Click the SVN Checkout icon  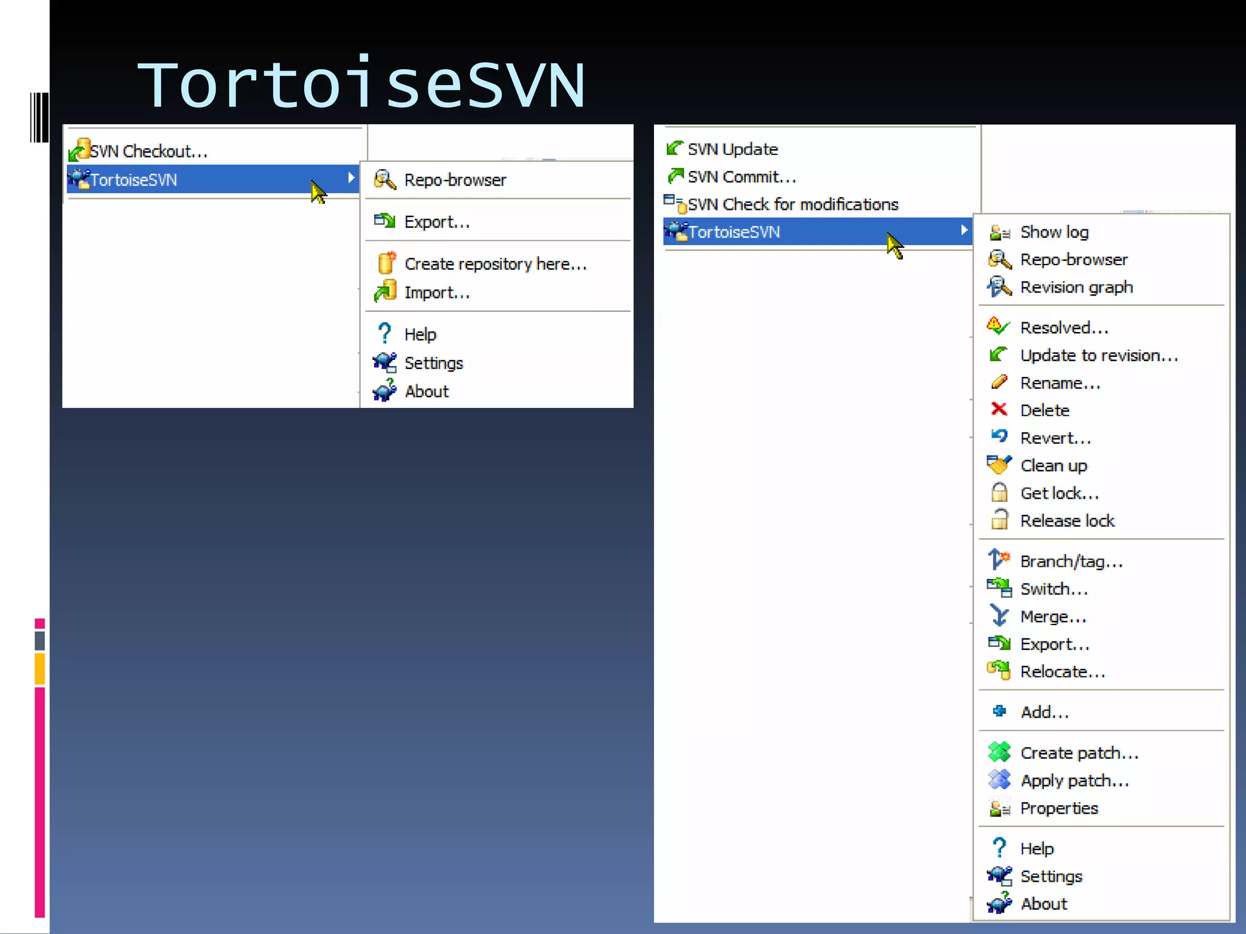79,150
